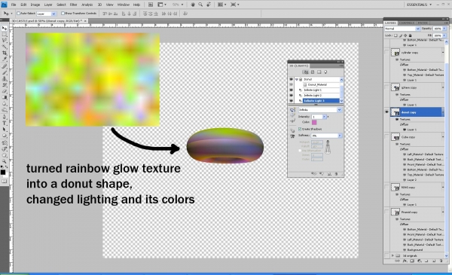This screenshot has width=452, height=275.
Task: Switch to the Channels tab
Action: tap(407, 23)
